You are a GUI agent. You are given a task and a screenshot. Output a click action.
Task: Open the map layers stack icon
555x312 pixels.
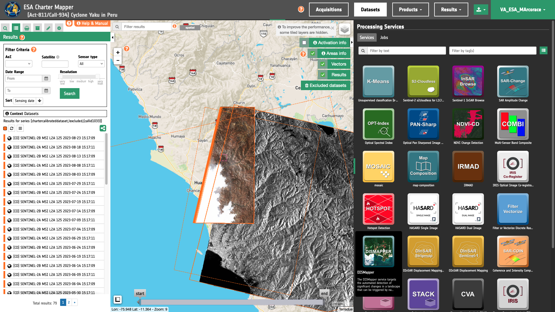pyautogui.click(x=345, y=29)
